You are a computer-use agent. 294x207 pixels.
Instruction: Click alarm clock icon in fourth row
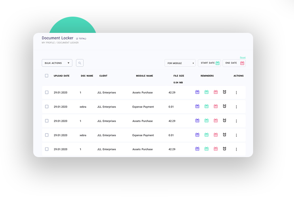click(x=224, y=135)
